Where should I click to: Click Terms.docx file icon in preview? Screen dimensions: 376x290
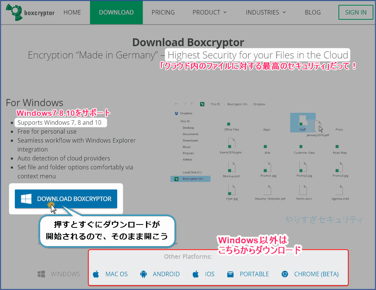tap(303, 189)
